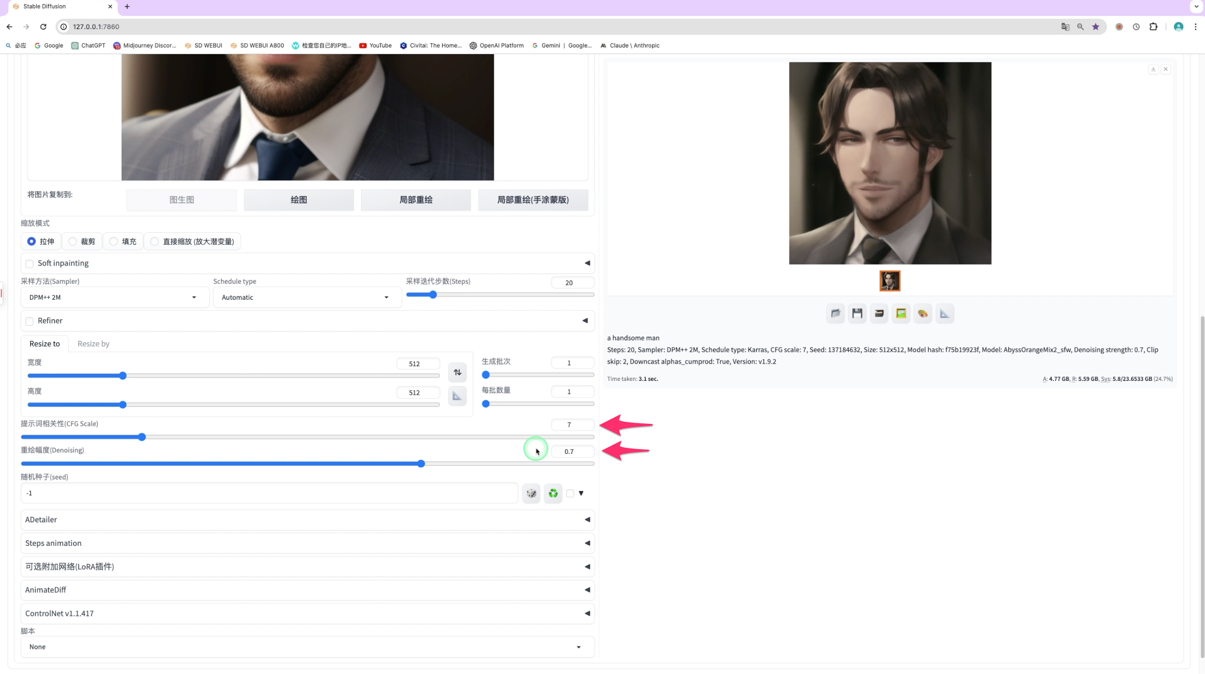Click the width value field 512
Screen dimensions: 1205x674
(x=418, y=364)
